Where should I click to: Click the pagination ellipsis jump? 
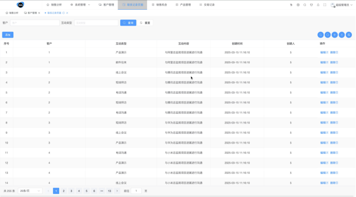click(x=102, y=191)
